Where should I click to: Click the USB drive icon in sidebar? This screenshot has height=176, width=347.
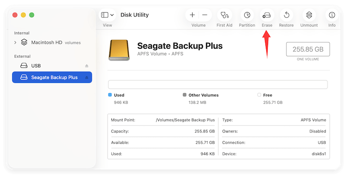pos(24,66)
